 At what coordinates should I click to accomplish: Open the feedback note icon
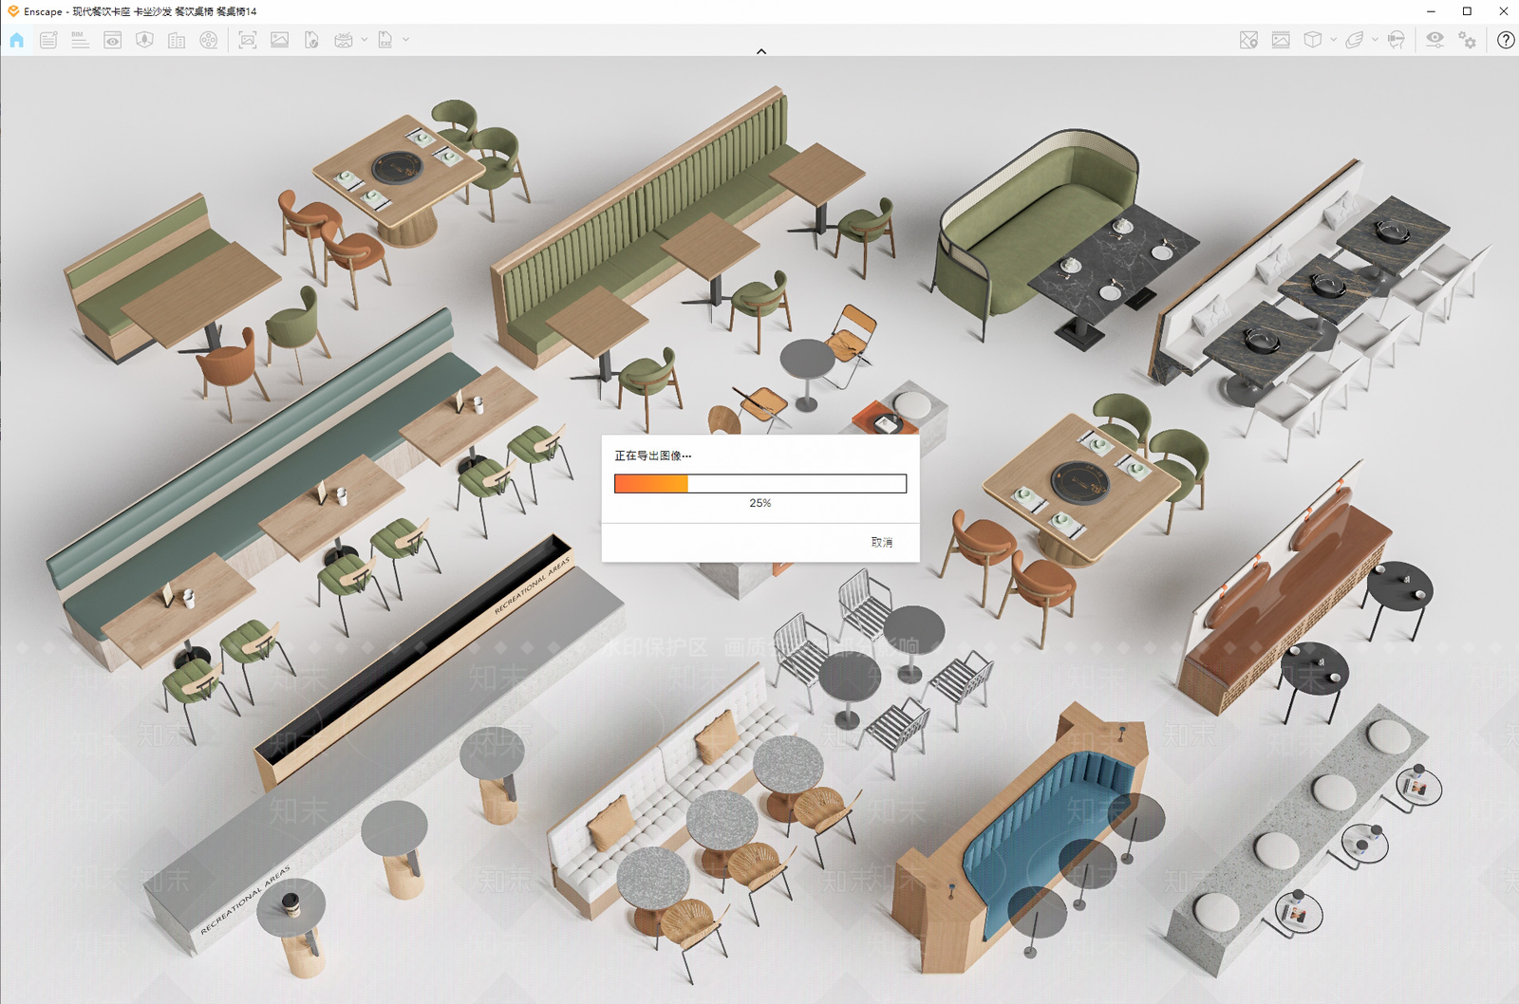pos(48,40)
